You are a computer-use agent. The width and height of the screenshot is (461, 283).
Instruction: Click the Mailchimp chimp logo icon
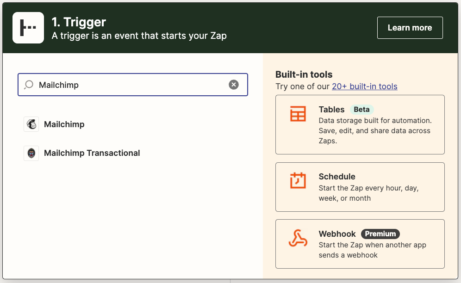coord(31,124)
